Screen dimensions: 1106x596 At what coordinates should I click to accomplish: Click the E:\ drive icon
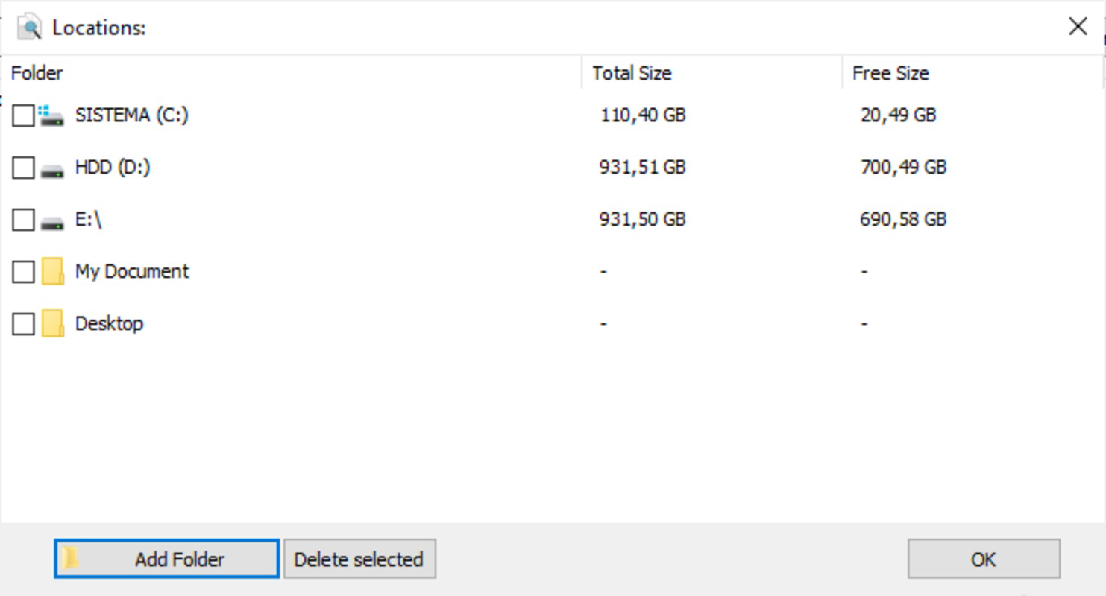click(51, 221)
